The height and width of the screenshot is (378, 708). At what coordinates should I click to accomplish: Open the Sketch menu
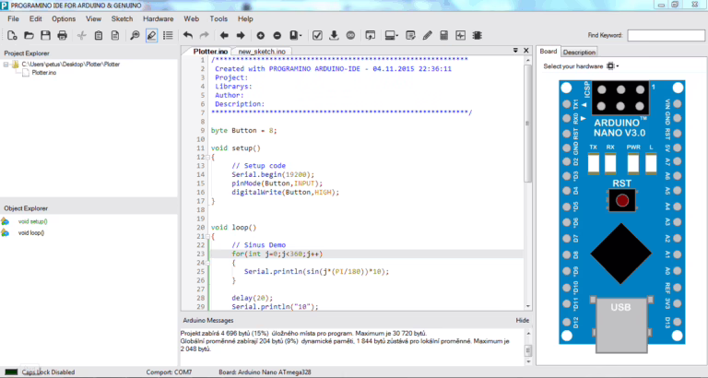122,18
